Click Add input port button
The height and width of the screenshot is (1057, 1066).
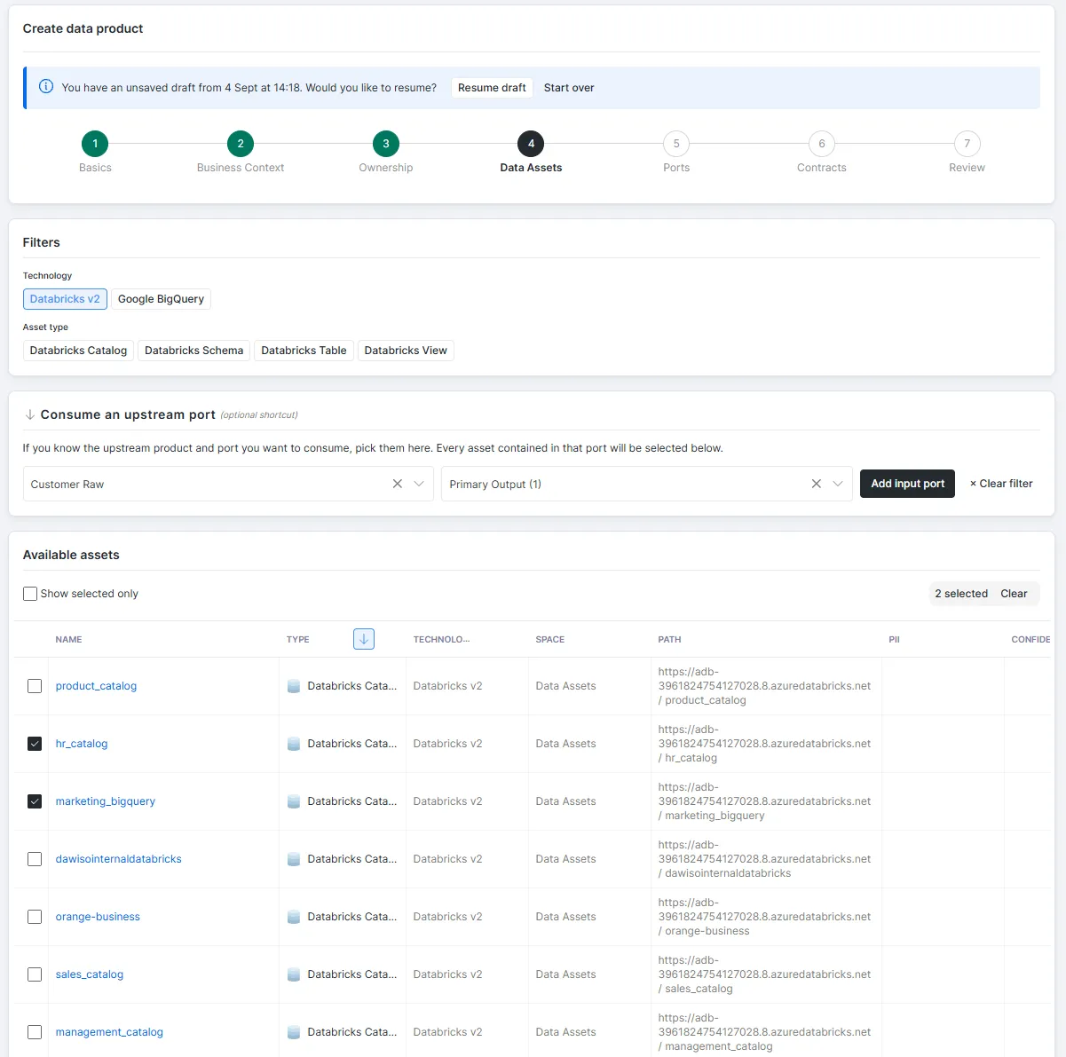907,484
